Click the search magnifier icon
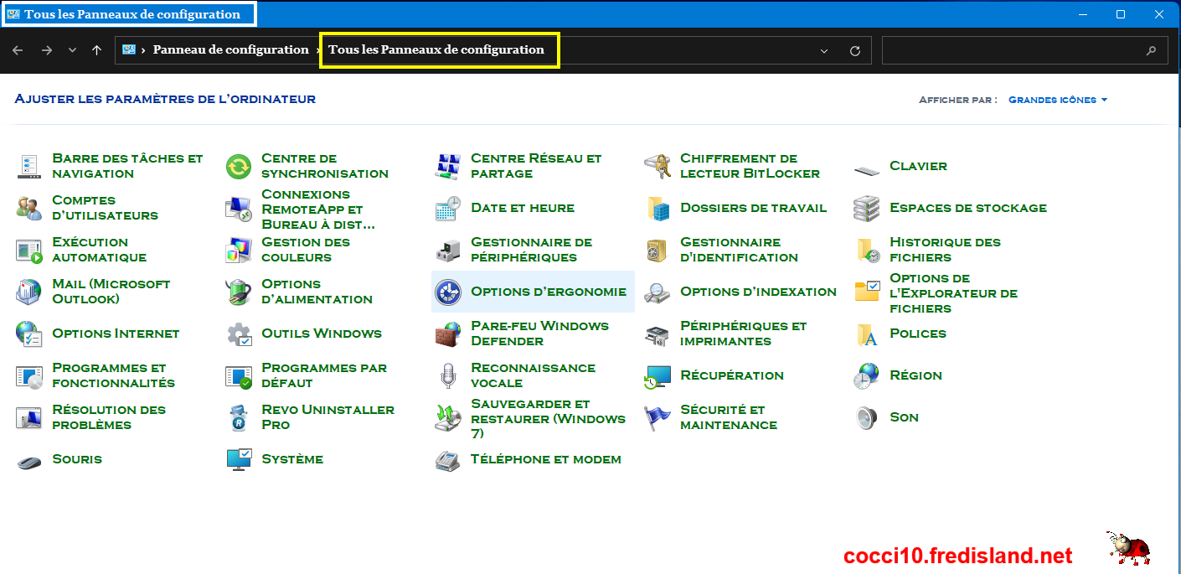The height and width of the screenshot is (574, 1181). tap(1152, 50)
